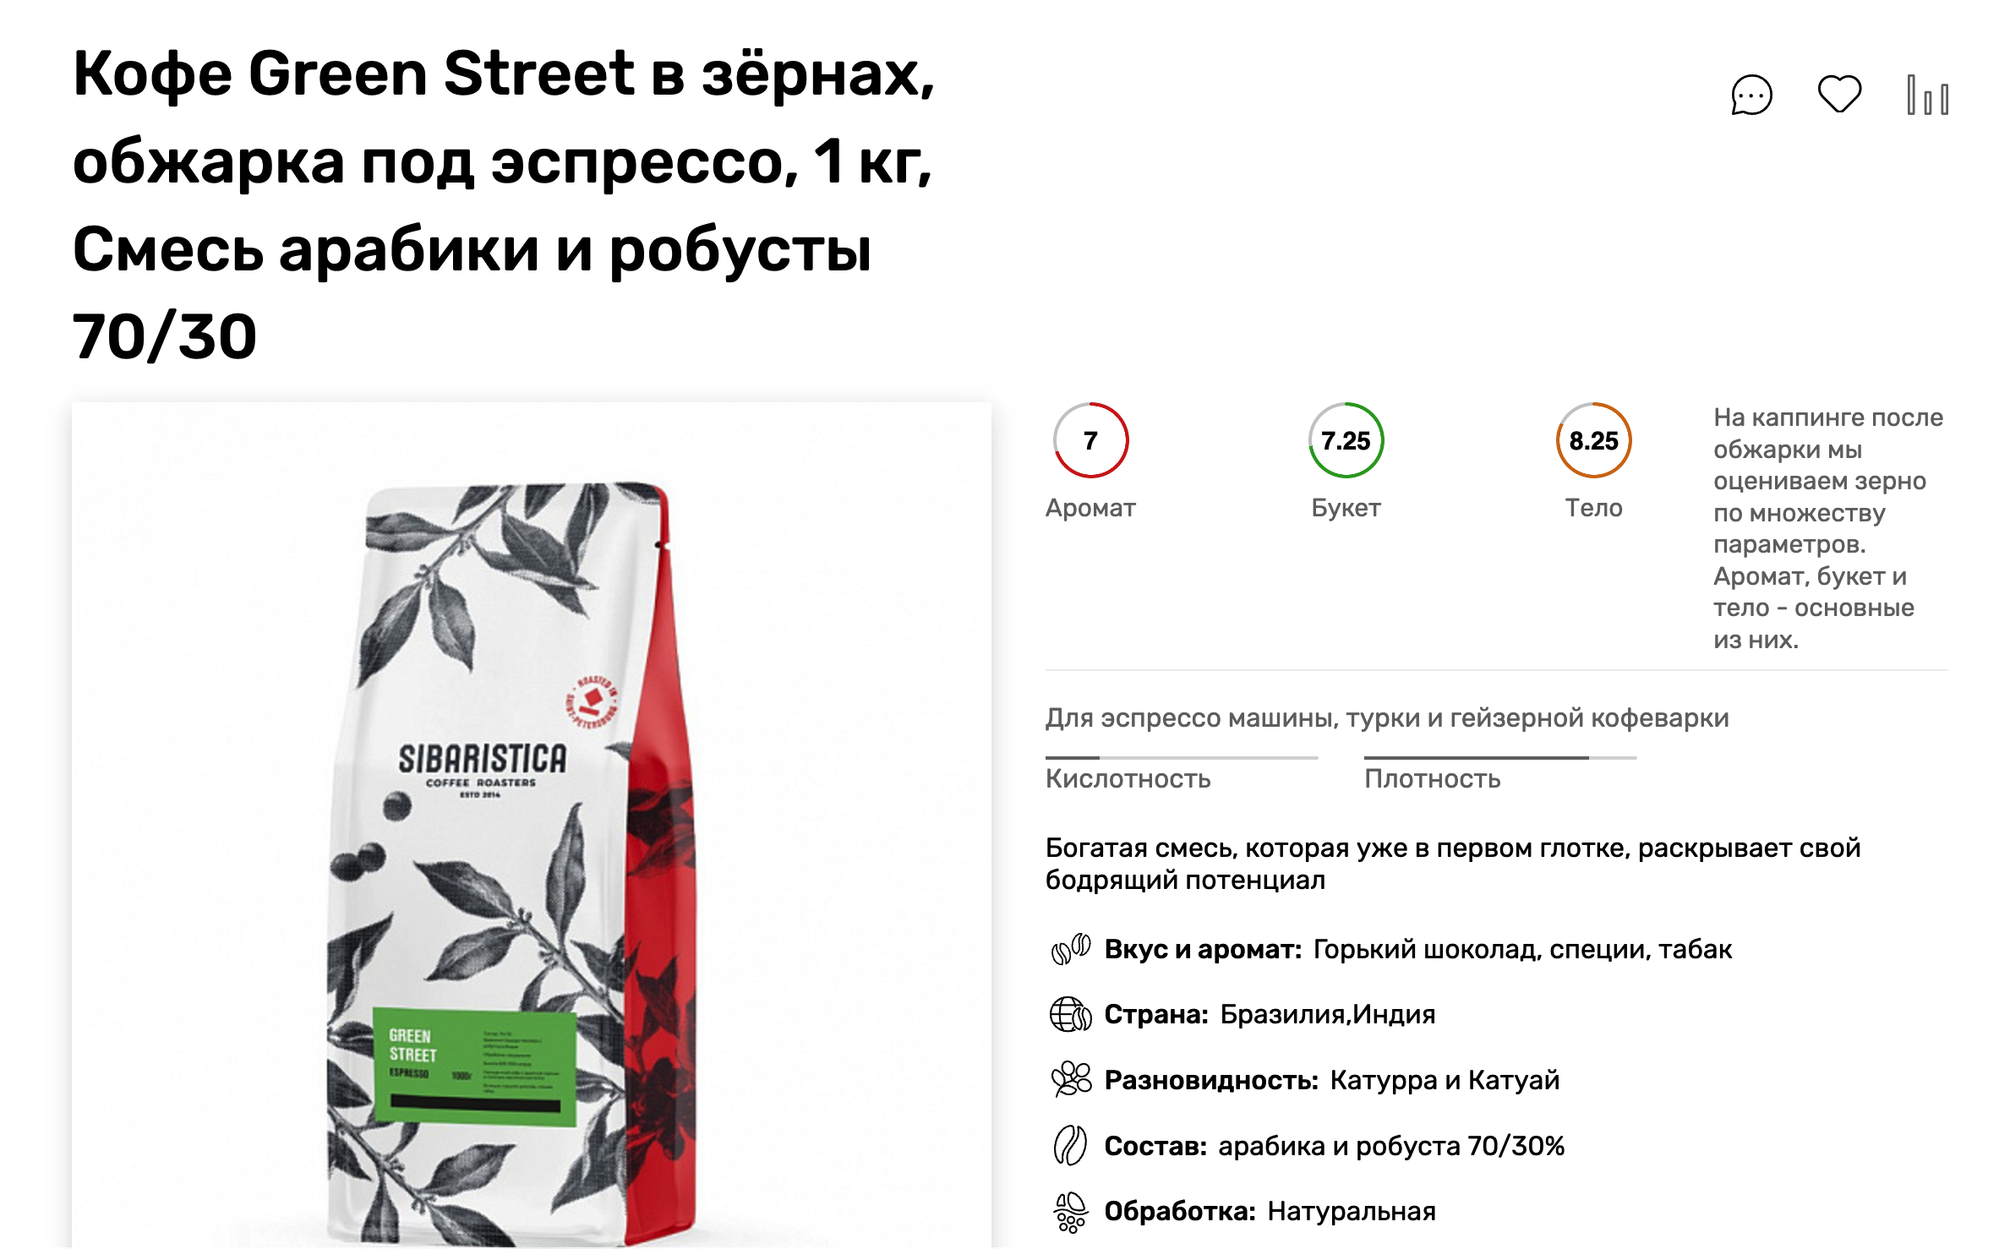Click the Натуральная processing value
The image size is (2010, 1249).
[x=1352, y=1211]
